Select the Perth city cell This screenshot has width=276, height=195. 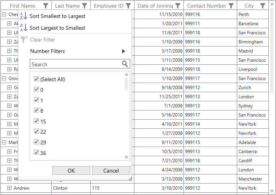coord(253,14)
